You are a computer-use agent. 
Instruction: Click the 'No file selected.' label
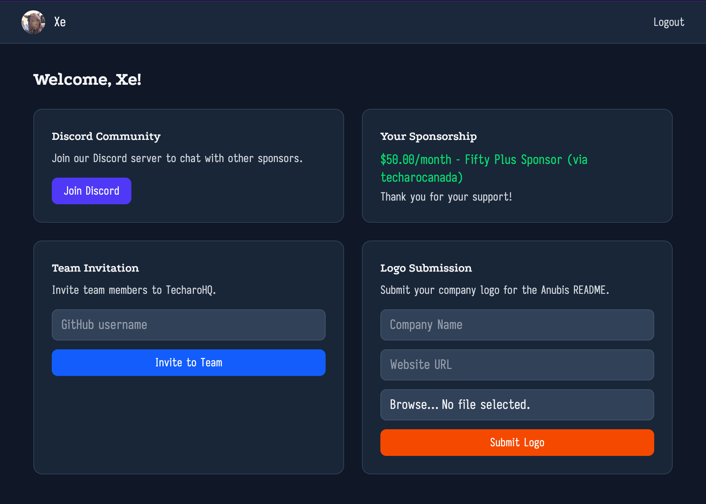(x=486, y=405)
